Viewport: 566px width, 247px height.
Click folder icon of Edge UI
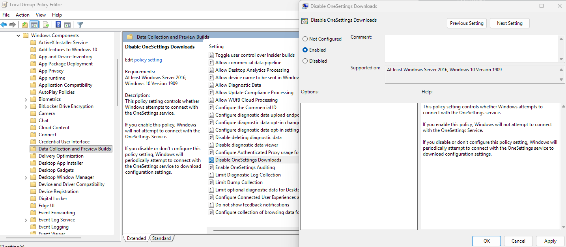click(33, 206)
